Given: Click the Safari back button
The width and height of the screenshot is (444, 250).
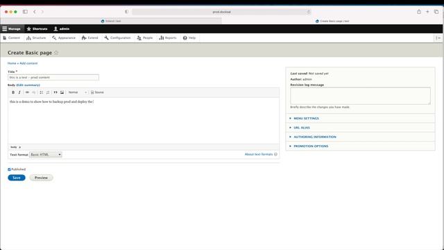Looking at the screenshot, I should tap(35, 12).
